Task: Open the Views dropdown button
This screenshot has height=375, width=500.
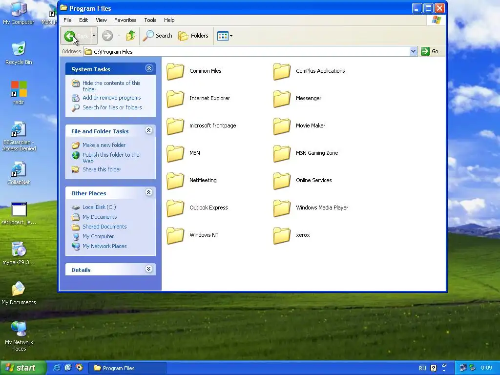Action: [x=225, y=36]
